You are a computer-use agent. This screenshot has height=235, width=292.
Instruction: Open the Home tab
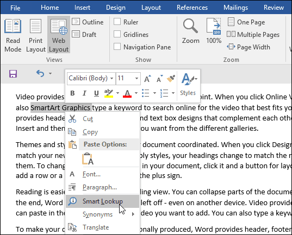[x=50, y=8]
